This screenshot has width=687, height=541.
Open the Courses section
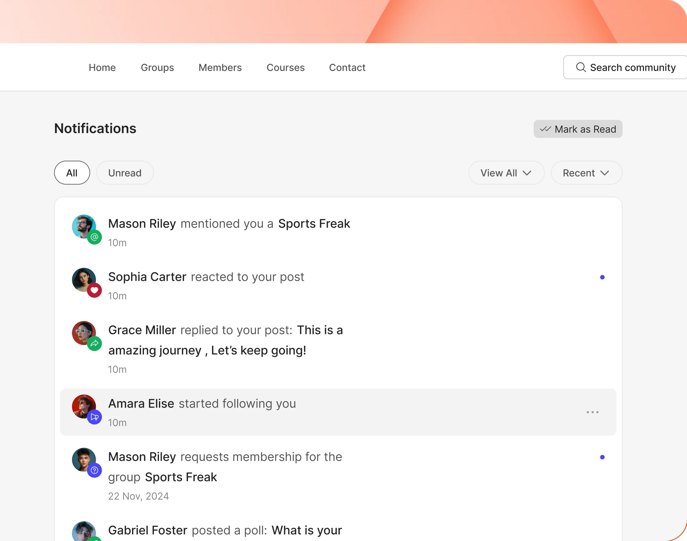click(x=285, y=67)
